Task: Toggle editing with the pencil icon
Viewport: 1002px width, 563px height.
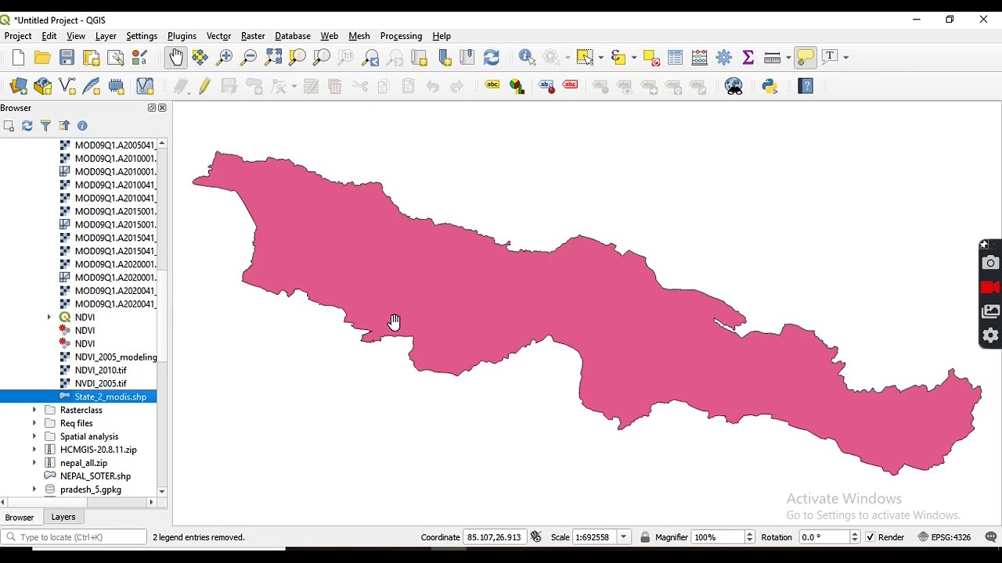Action: (x=205, y=86)
